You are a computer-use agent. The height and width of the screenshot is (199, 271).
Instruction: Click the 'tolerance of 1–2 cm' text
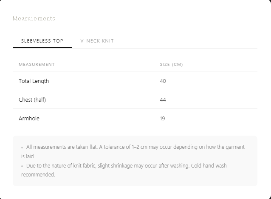125,147
